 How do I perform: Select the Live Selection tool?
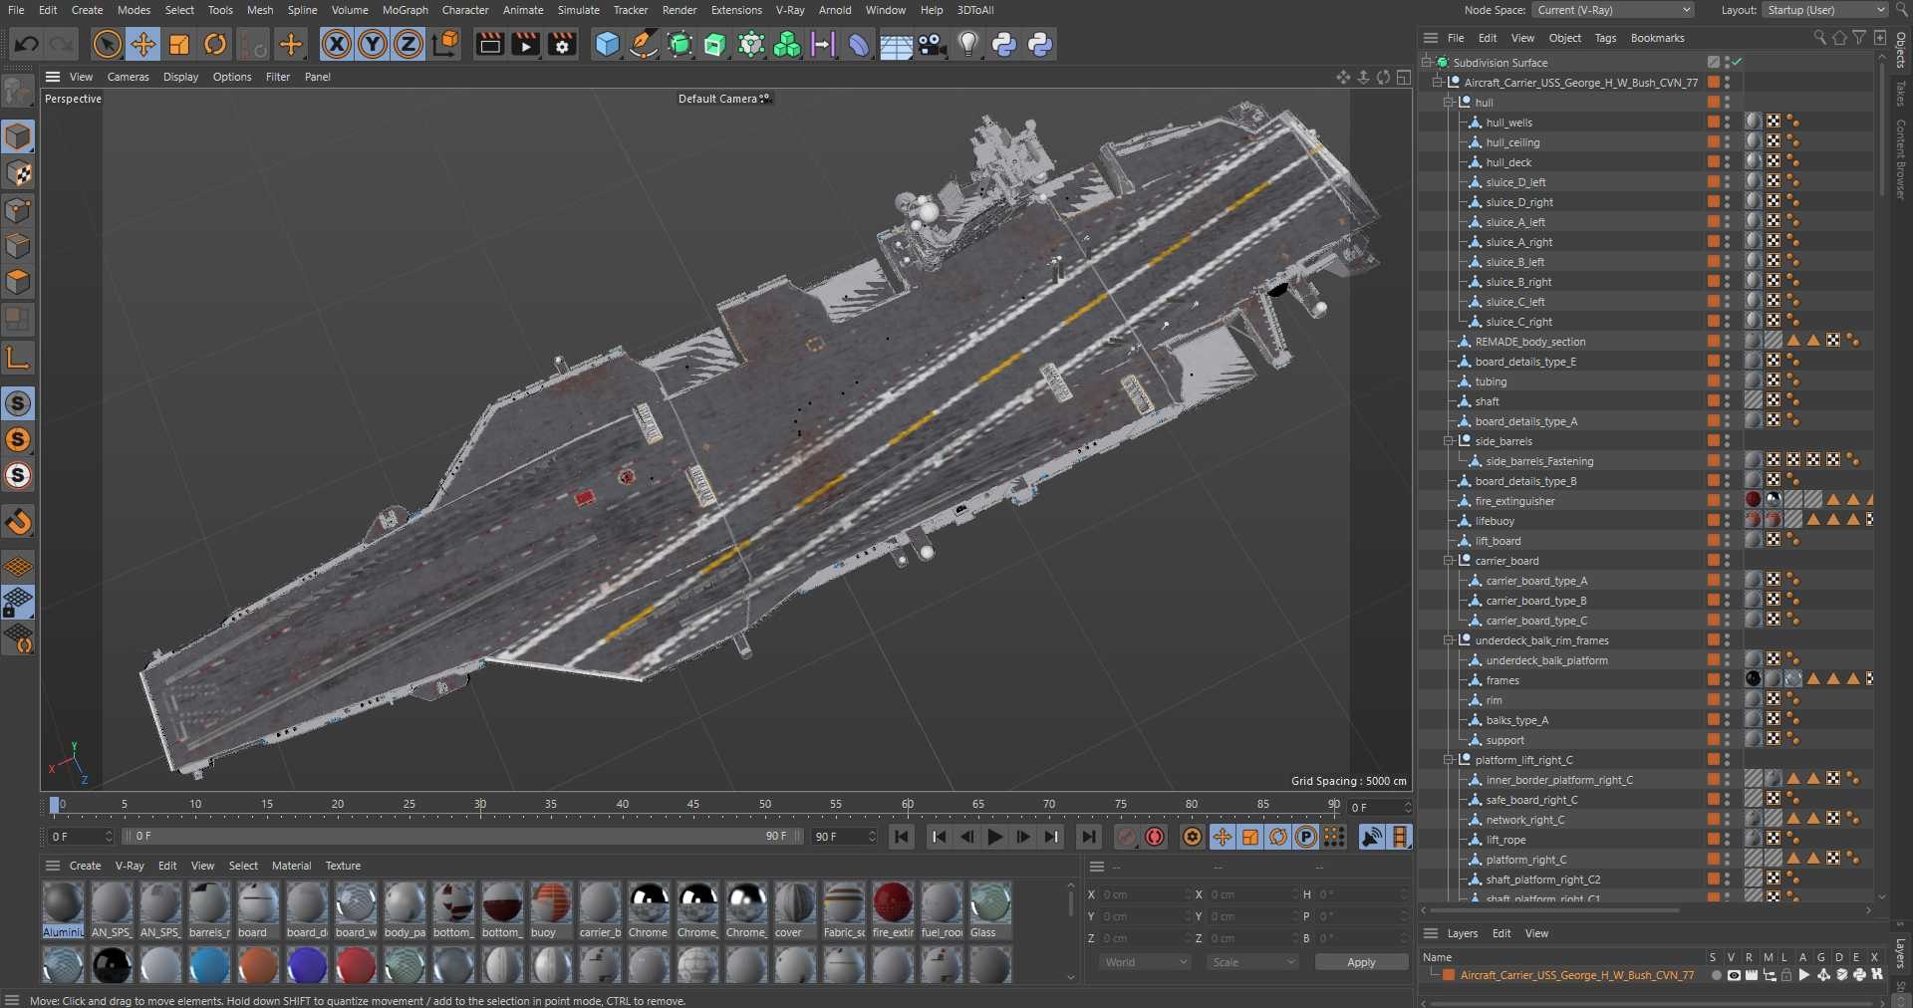[107, 44]
